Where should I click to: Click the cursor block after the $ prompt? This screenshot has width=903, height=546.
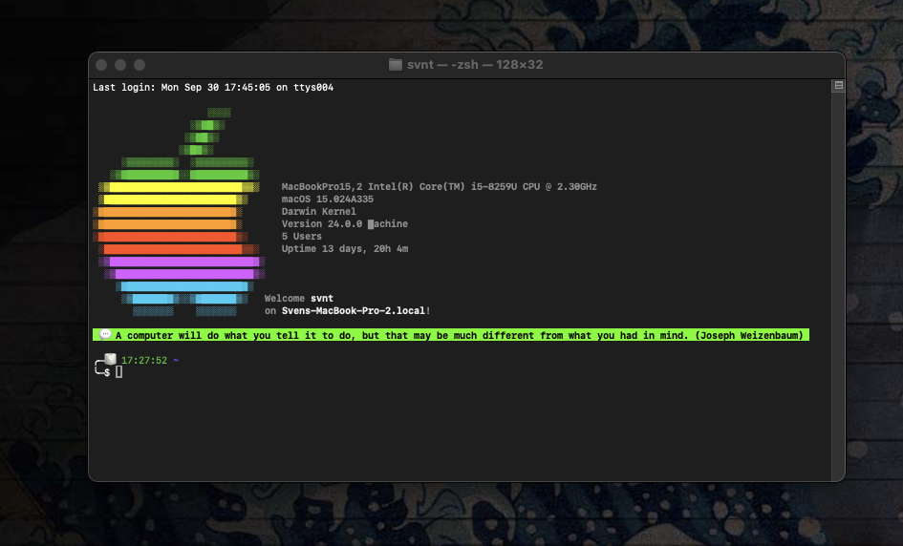coord(118,372)
